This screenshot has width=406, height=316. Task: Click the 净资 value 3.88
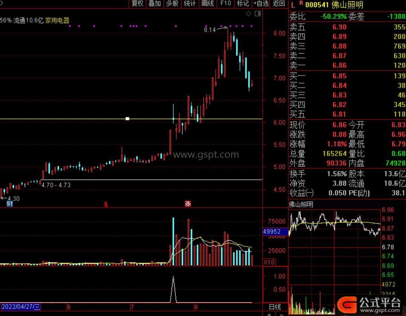(339, 184)
